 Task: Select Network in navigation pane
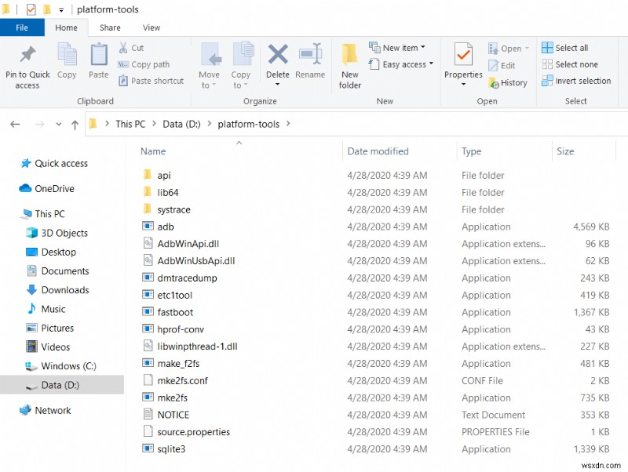point(46,410)
